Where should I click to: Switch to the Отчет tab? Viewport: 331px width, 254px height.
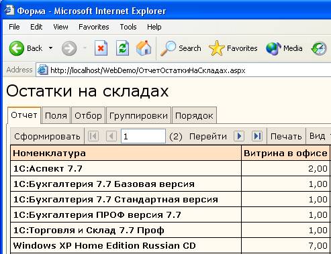point(24,115)
